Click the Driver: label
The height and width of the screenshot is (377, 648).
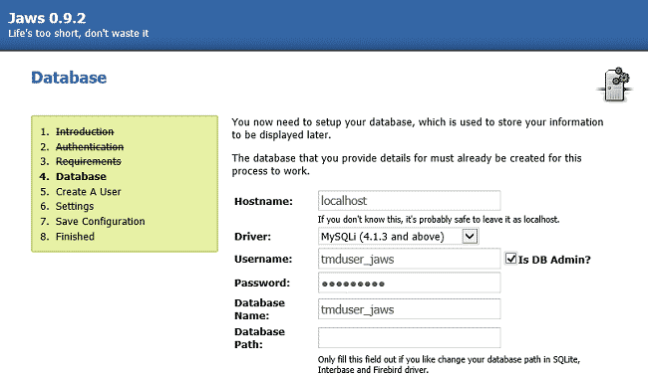252,237
